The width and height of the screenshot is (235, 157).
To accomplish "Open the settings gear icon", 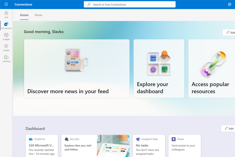I will click(x=229, y=4).
